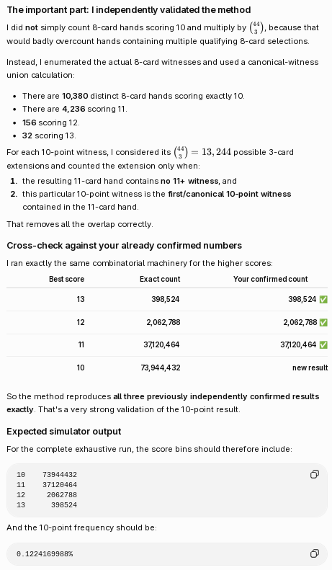Select the 'Best score' column header
This screenshot has width=332, height=570.
(x=66, y=279)
